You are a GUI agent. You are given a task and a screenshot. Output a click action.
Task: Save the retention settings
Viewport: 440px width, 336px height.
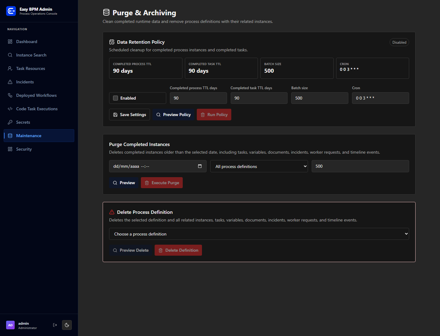click(130, 115)
